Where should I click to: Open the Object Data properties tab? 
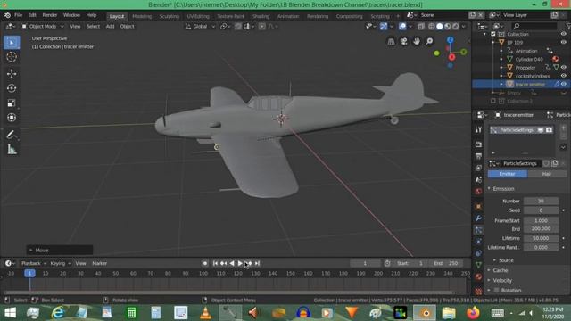pos(478,265)
